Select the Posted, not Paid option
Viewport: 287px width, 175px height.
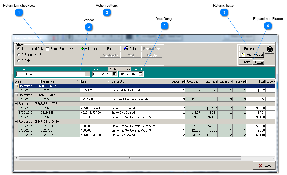point(19,55)
